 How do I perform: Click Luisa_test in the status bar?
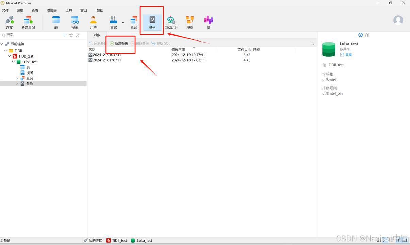coord(142,240)
